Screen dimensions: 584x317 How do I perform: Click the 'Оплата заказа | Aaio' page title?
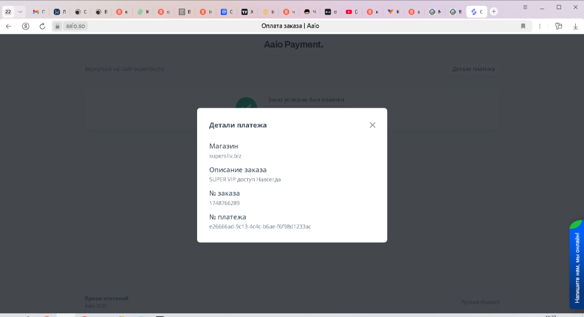(x=290, y=26)
